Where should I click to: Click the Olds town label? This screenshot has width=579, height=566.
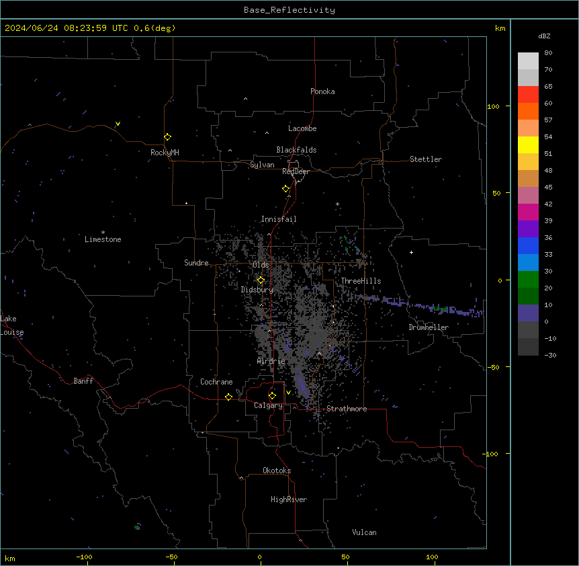click(261, 265)
